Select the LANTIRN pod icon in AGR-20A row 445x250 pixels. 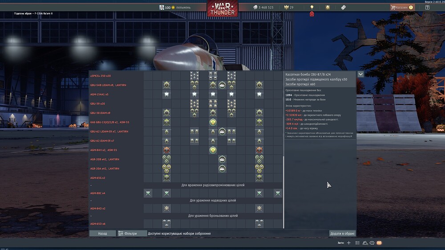tap(222, 169)
